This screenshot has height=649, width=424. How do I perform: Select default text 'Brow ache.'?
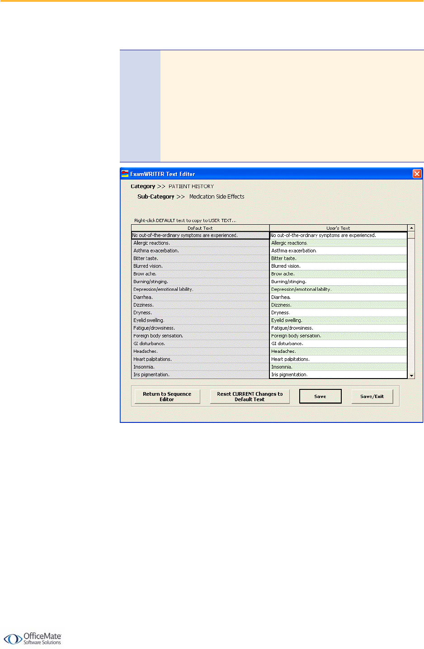pos(200,274)
